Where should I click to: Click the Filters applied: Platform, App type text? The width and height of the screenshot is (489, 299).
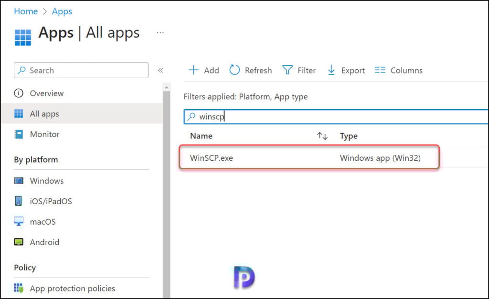[246, 97]
